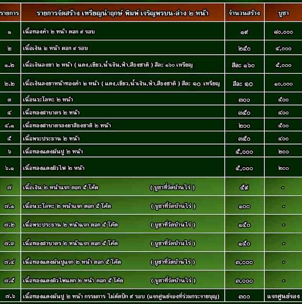302x304 pixels.
Task: Select row 'เนื้อนวะโลหะ ๒ หน้า'
Action: pyautogui.click(x=151, y=99)
